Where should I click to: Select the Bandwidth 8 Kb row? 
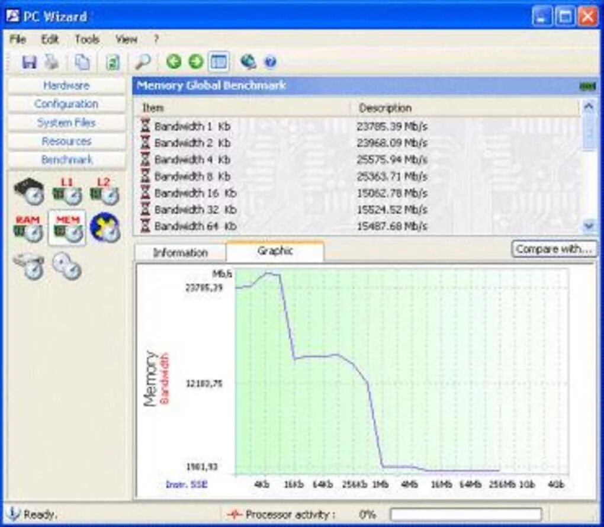(356, 176)
